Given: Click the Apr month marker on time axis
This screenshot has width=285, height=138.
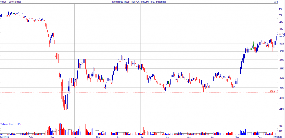Looking at the screenshot, I should (75, 137).
